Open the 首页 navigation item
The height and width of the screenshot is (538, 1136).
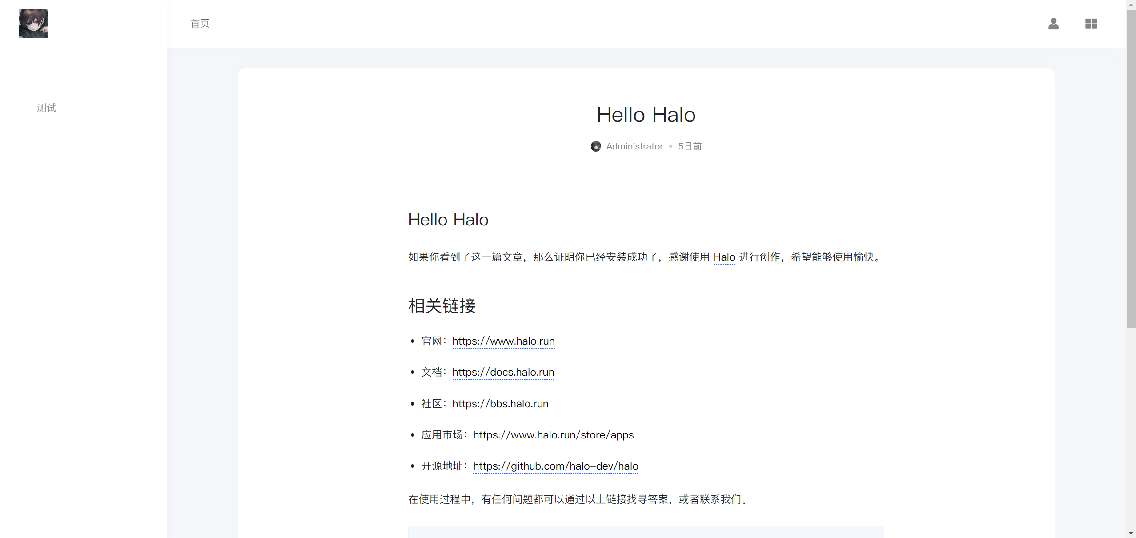click(x=199, y=23)
